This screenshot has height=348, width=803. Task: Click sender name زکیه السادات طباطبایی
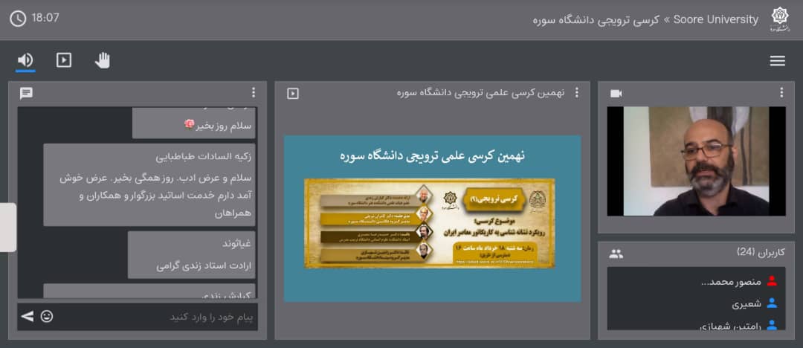(x=203, y=157)
